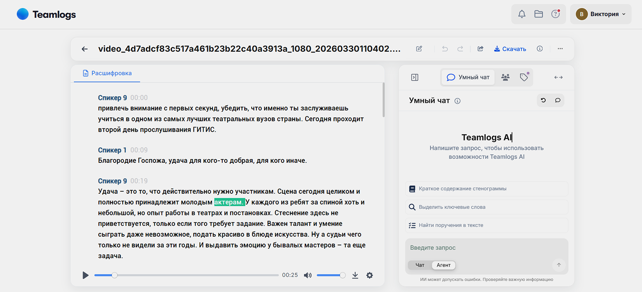
Task: Open the participants people icon tab
Action: click(505, 77)
